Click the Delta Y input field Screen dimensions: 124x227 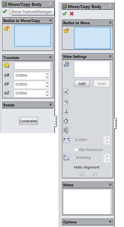coord(30,84)
